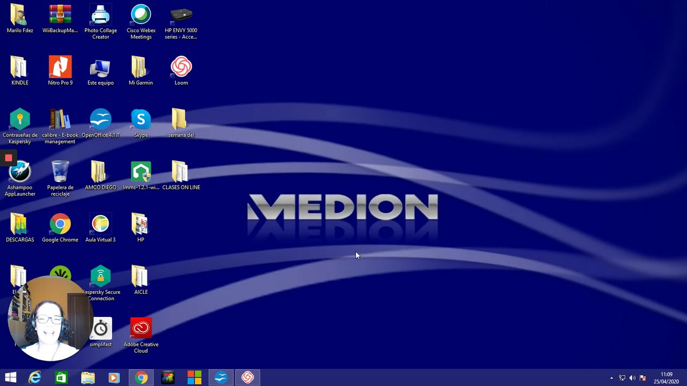
Task: Select the lmms-1.2.1 installer icon
Action: click(x=141, y=175)
